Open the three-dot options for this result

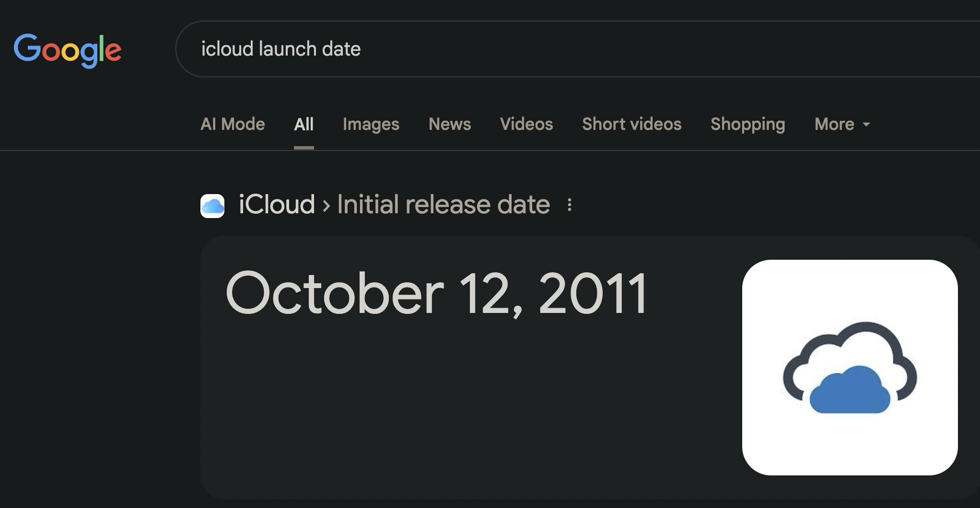569,205
